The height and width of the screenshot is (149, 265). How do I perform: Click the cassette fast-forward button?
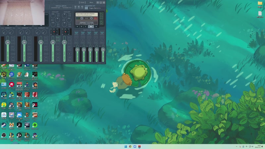click(81, 26)
